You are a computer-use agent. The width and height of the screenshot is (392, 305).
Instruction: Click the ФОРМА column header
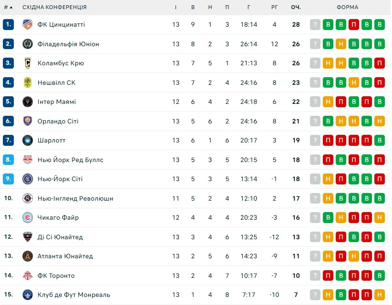click(x=347, y=7)
